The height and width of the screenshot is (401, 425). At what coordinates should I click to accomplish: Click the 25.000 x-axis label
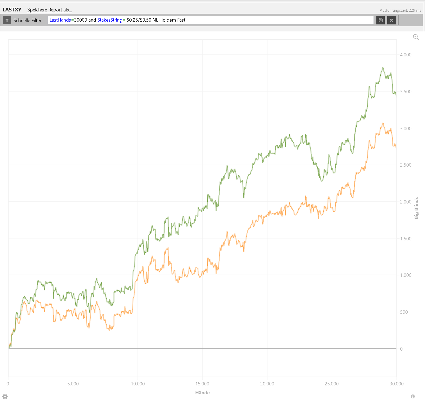(332, 384)
